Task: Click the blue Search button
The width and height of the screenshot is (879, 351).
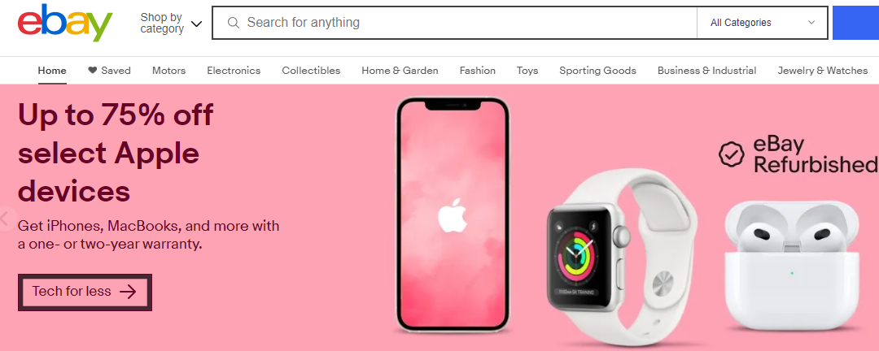Action: (855, 23)
